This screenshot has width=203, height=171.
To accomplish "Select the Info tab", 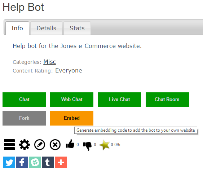I will [17, 28].
